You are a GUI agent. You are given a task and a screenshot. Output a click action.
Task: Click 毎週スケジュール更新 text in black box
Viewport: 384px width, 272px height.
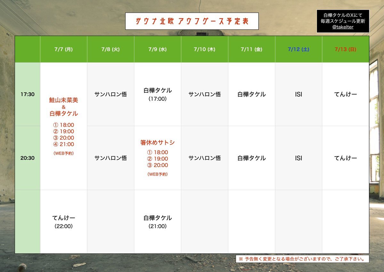(343, 21)
